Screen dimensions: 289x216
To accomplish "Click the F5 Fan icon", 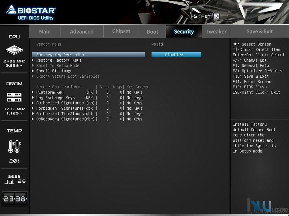I will point(216,16).
